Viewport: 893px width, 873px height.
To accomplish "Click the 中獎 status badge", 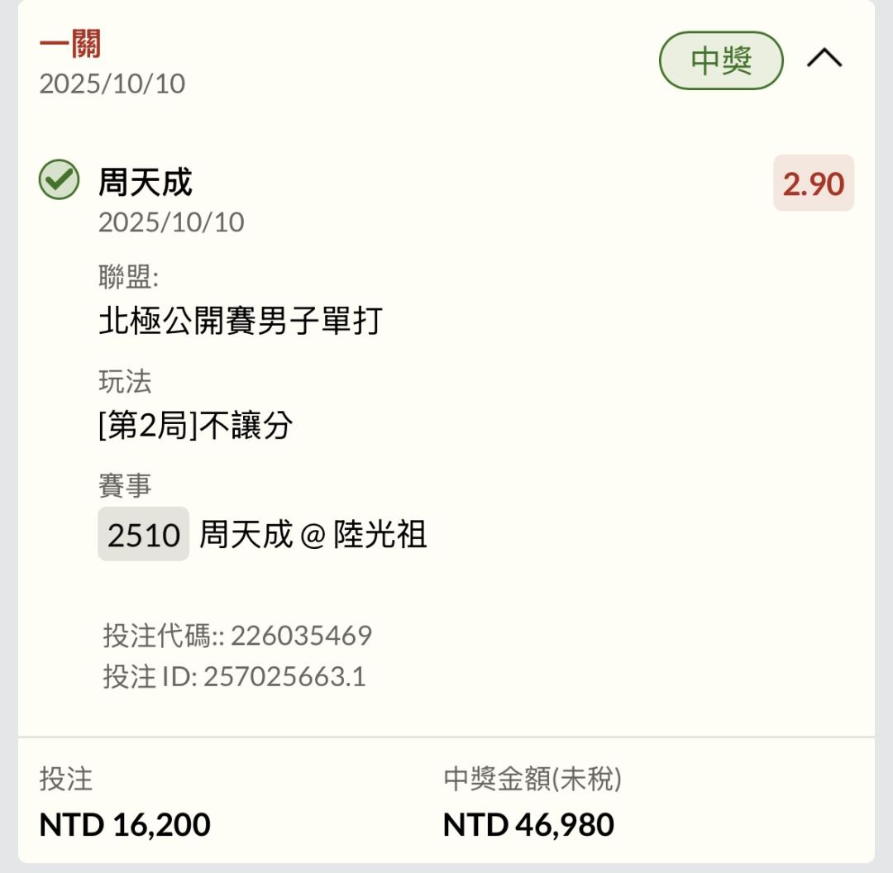I will (x=720, y=60).
